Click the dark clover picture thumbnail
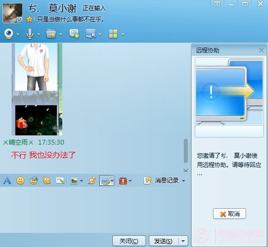 coord(36,120)
